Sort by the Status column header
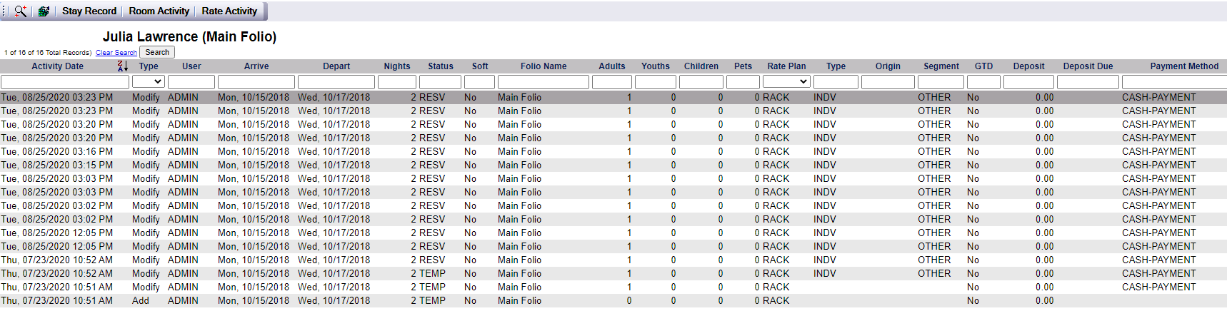This screenshot has width=1227, height=321. coord(441,66)
